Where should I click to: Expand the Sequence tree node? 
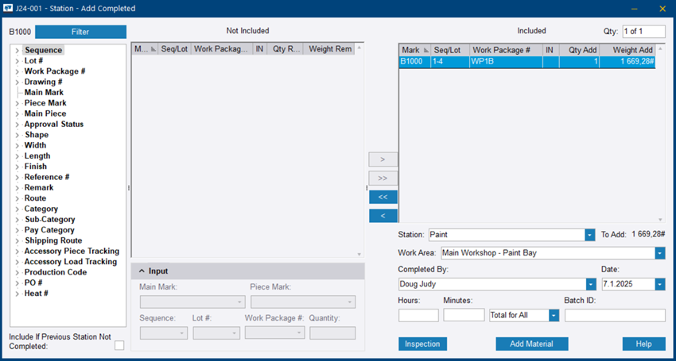[x=16, y=50]
